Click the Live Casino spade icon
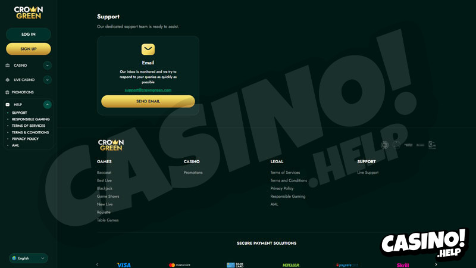 tap(8, 80)
